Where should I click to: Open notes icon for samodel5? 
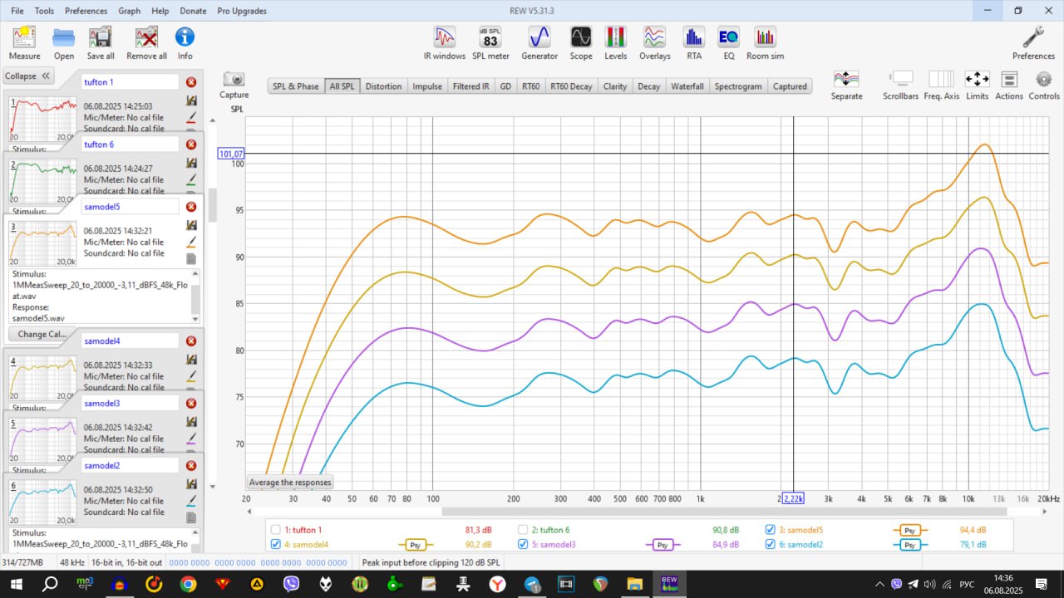(x=191, y=258)
